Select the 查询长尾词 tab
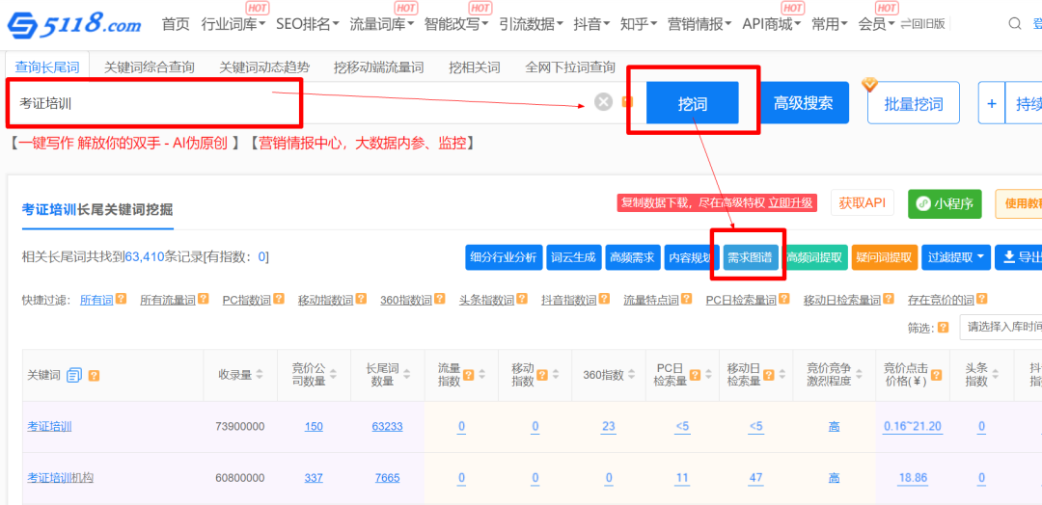Image resolution: width=1042 pixels, height=505 pixels. (47, 67)
